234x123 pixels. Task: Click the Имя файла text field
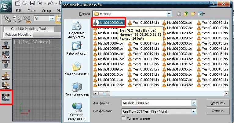pos(157,103)
